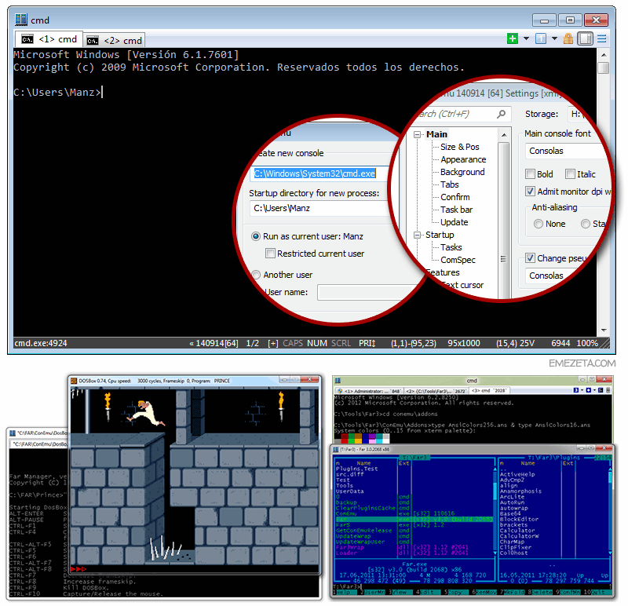Click the DOSBox icon in the DOSBox title bar

(x=74, y=381)
